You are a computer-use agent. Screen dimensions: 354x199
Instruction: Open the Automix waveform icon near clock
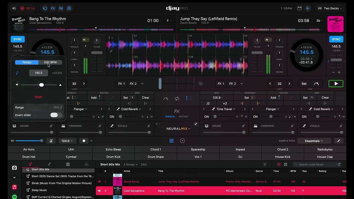point(308,8)
